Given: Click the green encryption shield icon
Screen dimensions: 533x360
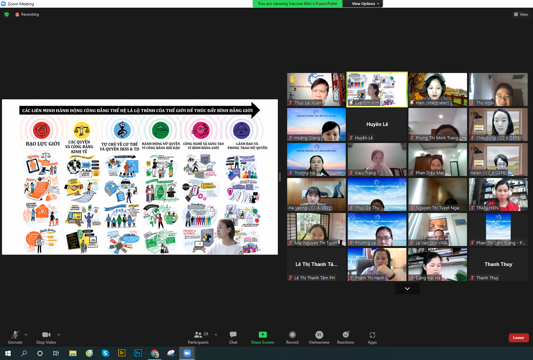Looking at the screenshot, I should point(7,14).
